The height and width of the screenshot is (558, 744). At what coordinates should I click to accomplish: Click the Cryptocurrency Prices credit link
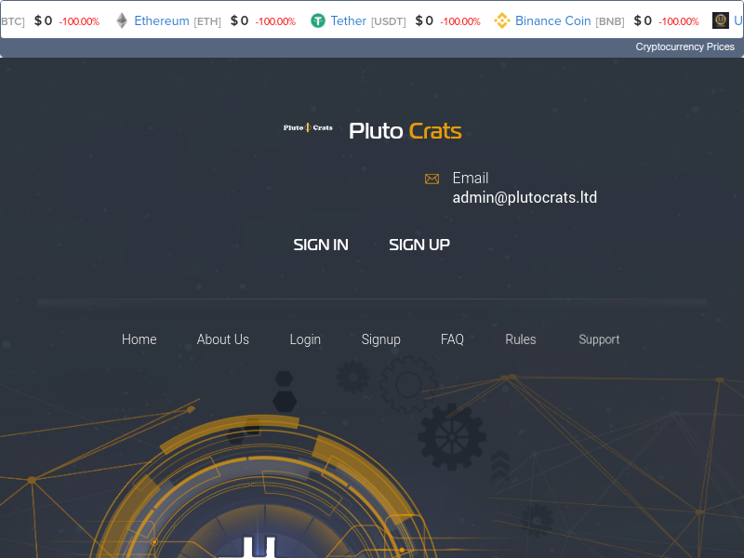point(684,47)
